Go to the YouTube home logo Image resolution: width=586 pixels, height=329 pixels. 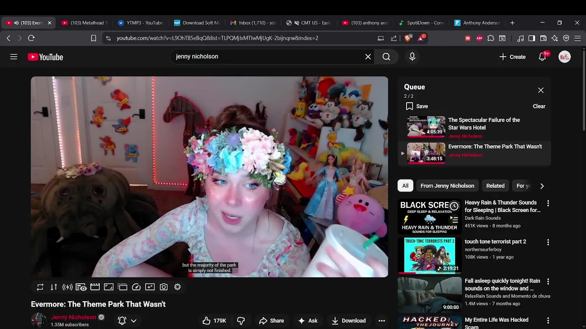(x=45, y=57)
